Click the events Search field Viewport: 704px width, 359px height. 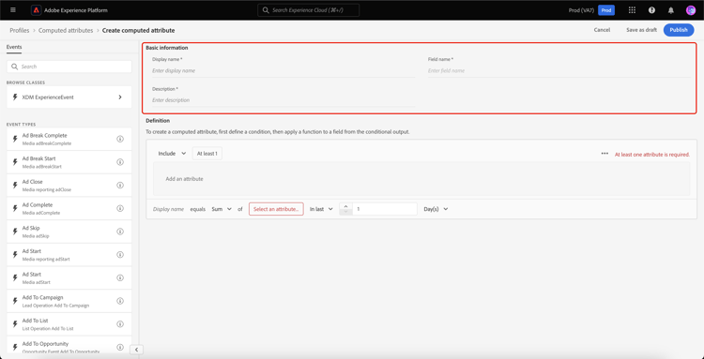(69, 67)
